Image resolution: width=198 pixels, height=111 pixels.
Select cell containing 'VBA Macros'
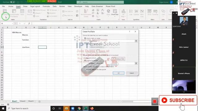[17, 32]
